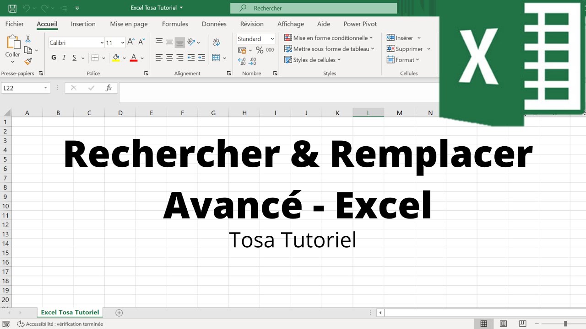Open the Fichier tab

pos(15,24)
